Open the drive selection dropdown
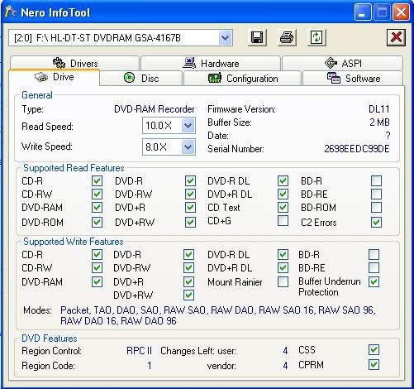This screenshot has height=389, width=414. point(226,37)
